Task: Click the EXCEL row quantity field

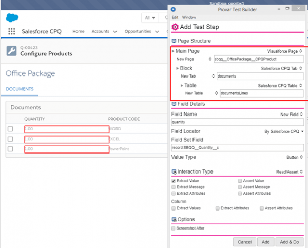Action: coord(67,139)
